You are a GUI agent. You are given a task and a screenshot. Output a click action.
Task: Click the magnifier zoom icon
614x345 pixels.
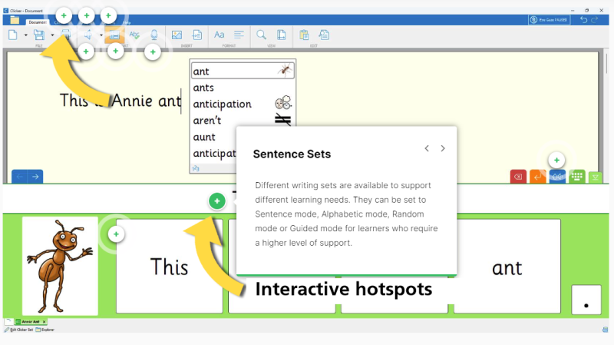(261, 35)
